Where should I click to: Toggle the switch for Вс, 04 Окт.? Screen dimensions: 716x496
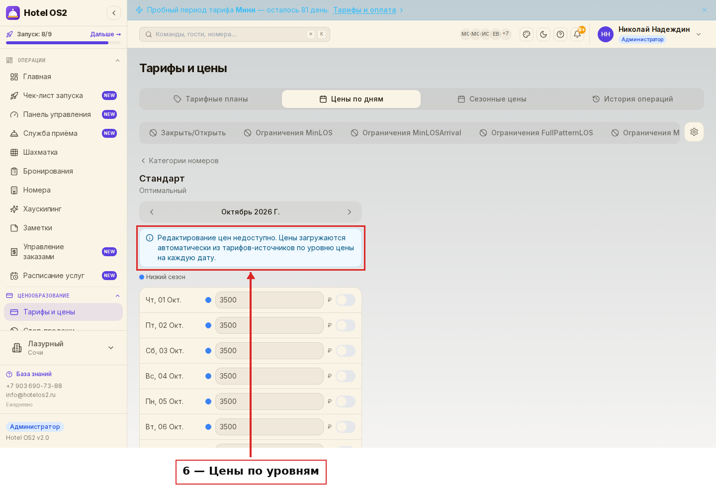pyautogui.click(x=346, y=376)
